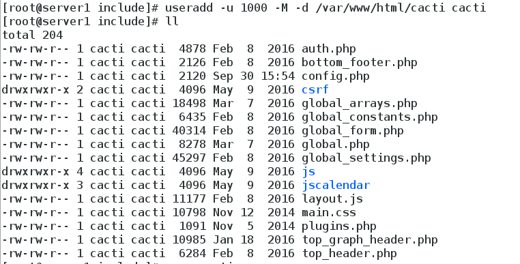Select the global_form.php file name
The image size is (520, 264).
click(353, 131)
